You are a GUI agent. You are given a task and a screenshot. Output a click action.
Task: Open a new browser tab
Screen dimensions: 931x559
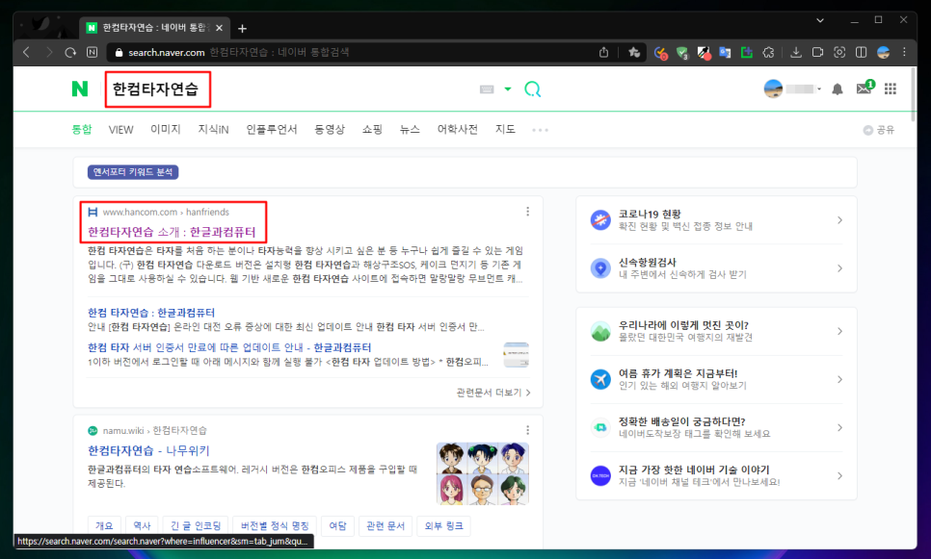[x=242, y=29]
